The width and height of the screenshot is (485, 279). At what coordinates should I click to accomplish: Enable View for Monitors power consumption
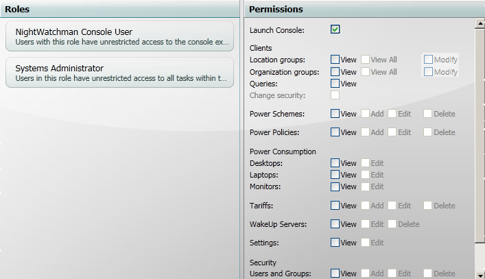[x=335, y=186]
